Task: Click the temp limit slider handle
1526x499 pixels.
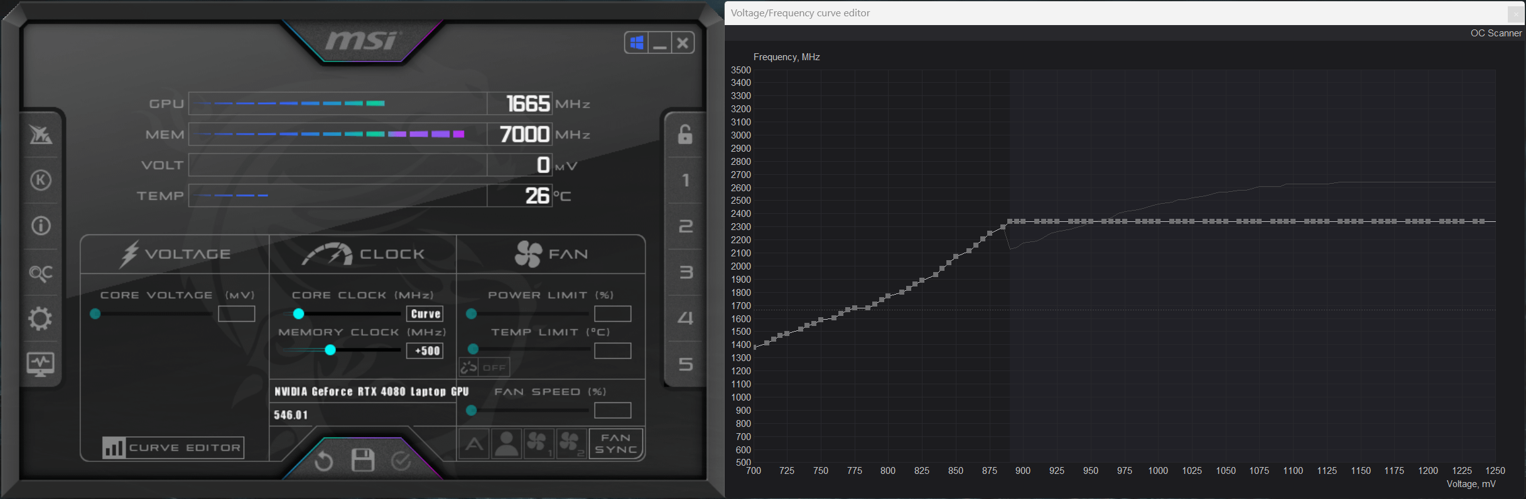Action: pos(473,349)
